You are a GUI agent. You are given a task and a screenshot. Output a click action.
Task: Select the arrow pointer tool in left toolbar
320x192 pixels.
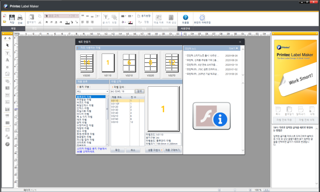[x=7, y=45]
